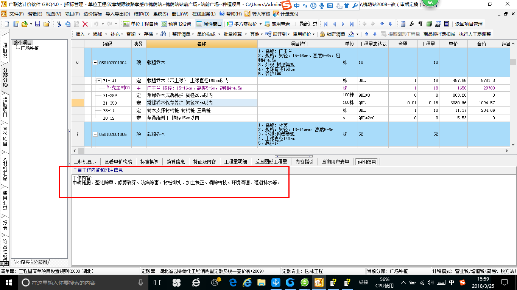This screenshot has height=290, width=517.
Task: Select the 措施项目 vertical side tab
Action: [5, 107]
